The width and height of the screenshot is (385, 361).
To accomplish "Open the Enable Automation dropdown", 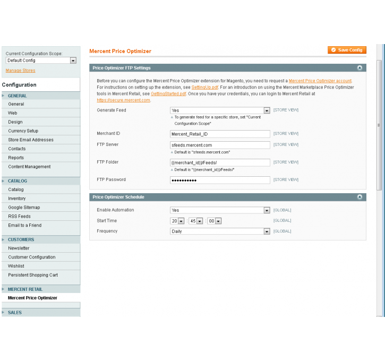I will click(x=220, y=210).
